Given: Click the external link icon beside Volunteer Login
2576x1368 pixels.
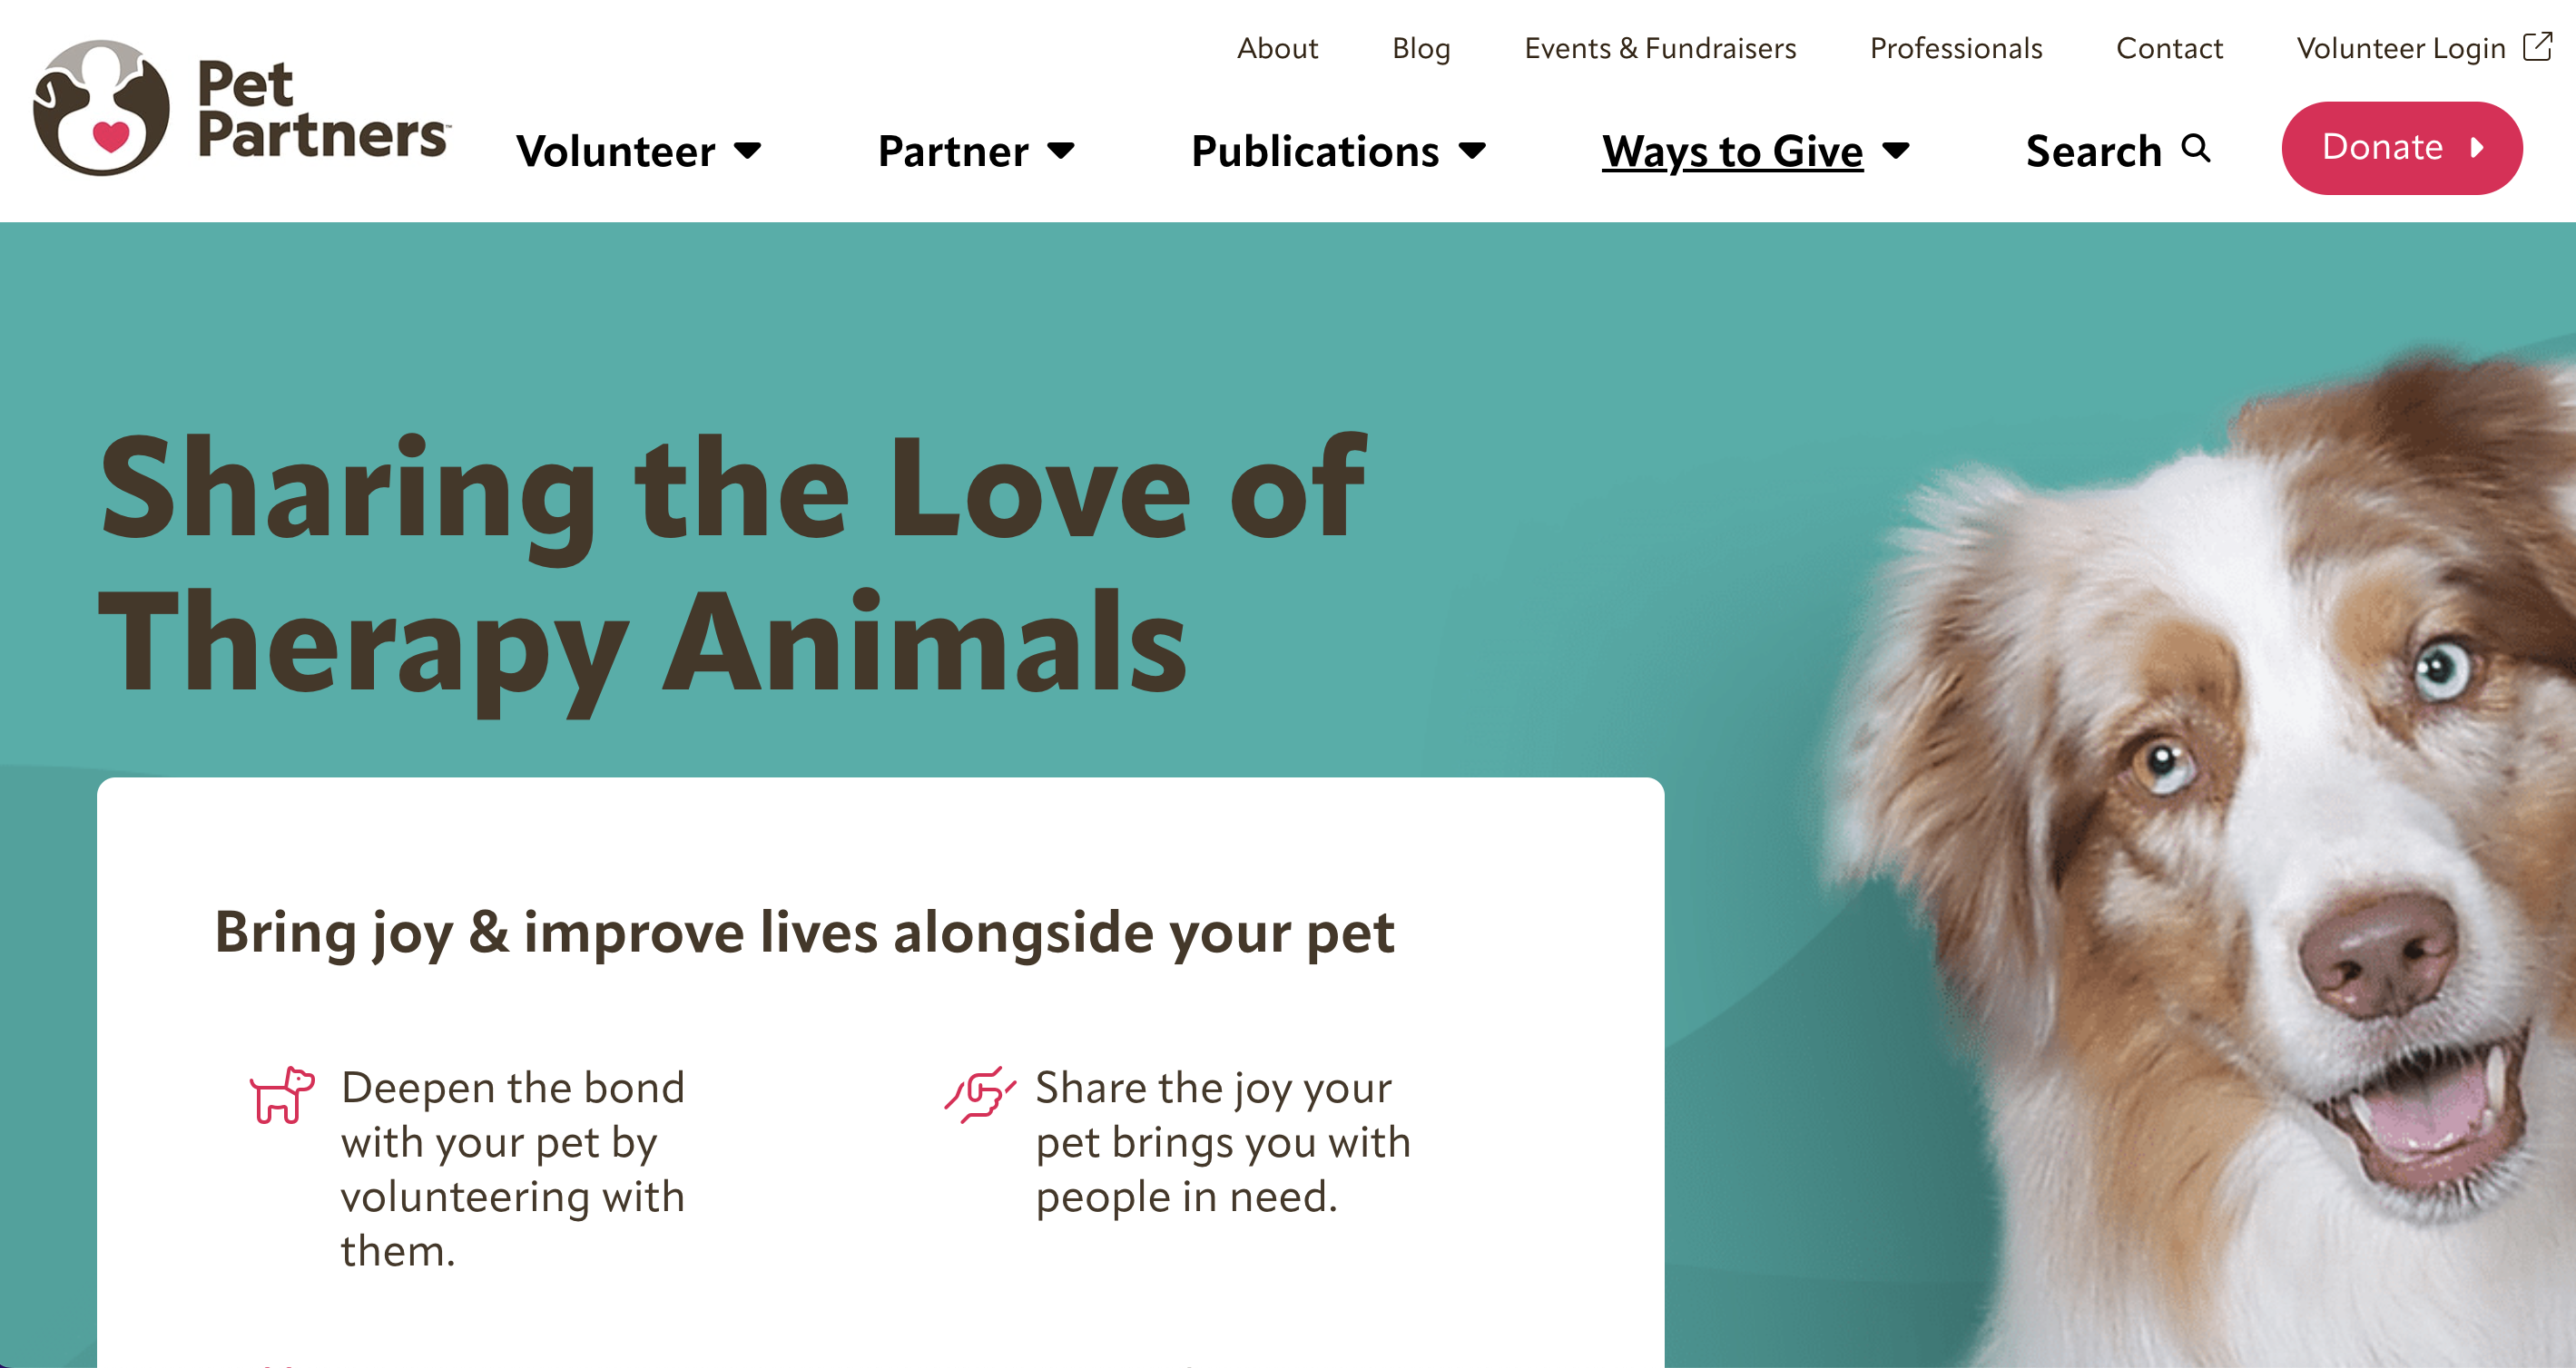Looking at the screenshot, I should point(2537,47).
